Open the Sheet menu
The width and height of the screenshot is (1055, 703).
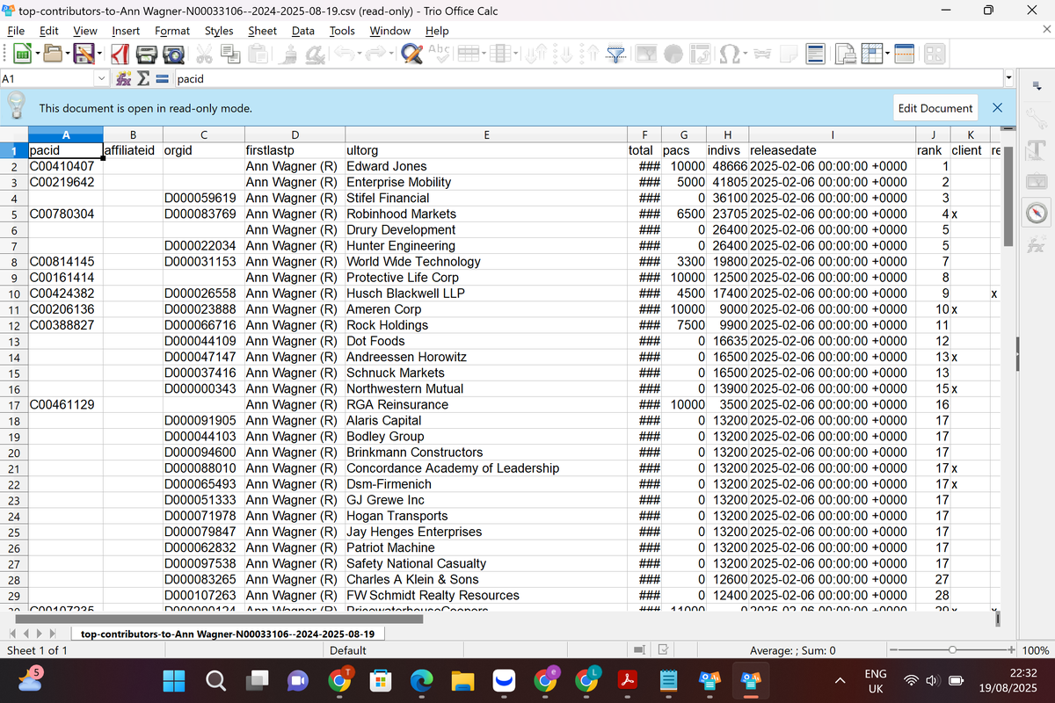(x=262, y=31)
